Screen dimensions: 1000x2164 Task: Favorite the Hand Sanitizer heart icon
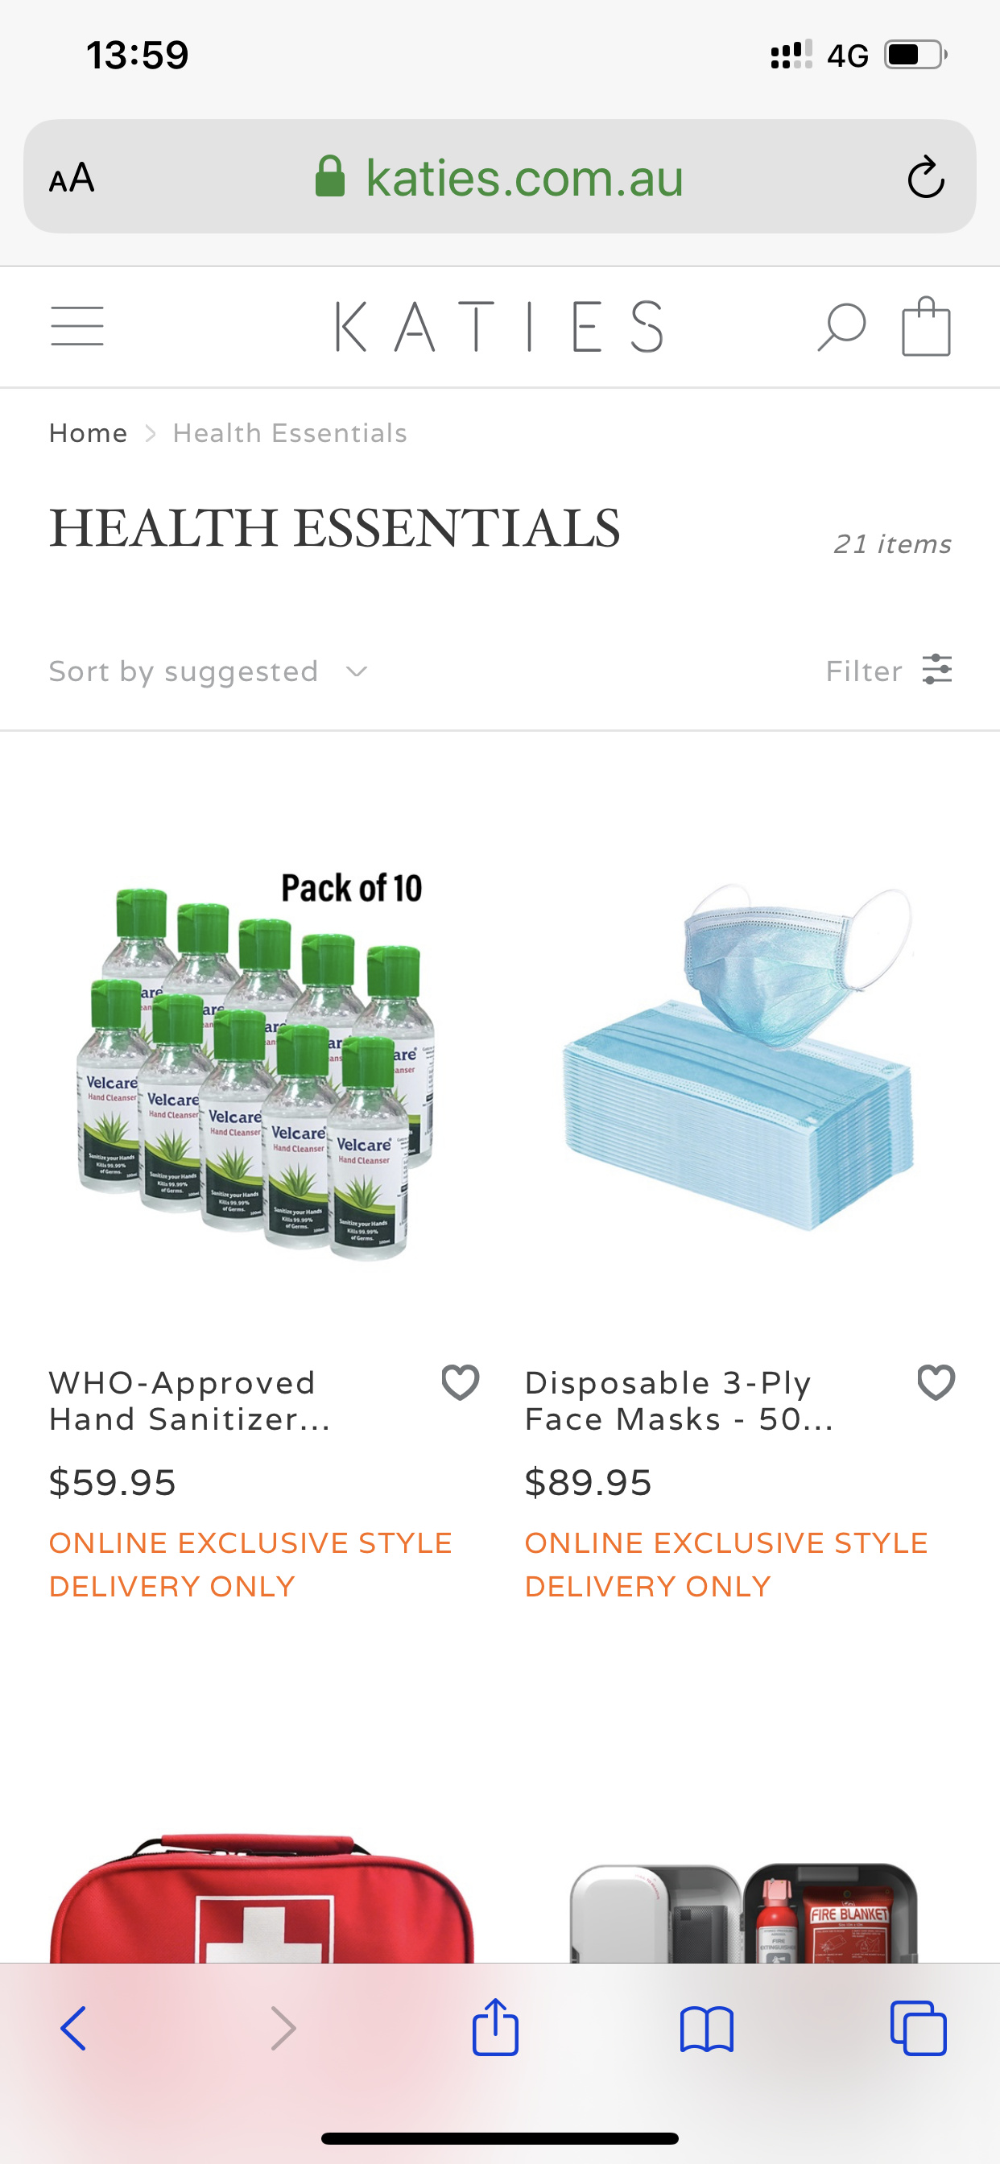coord(461,1382)
